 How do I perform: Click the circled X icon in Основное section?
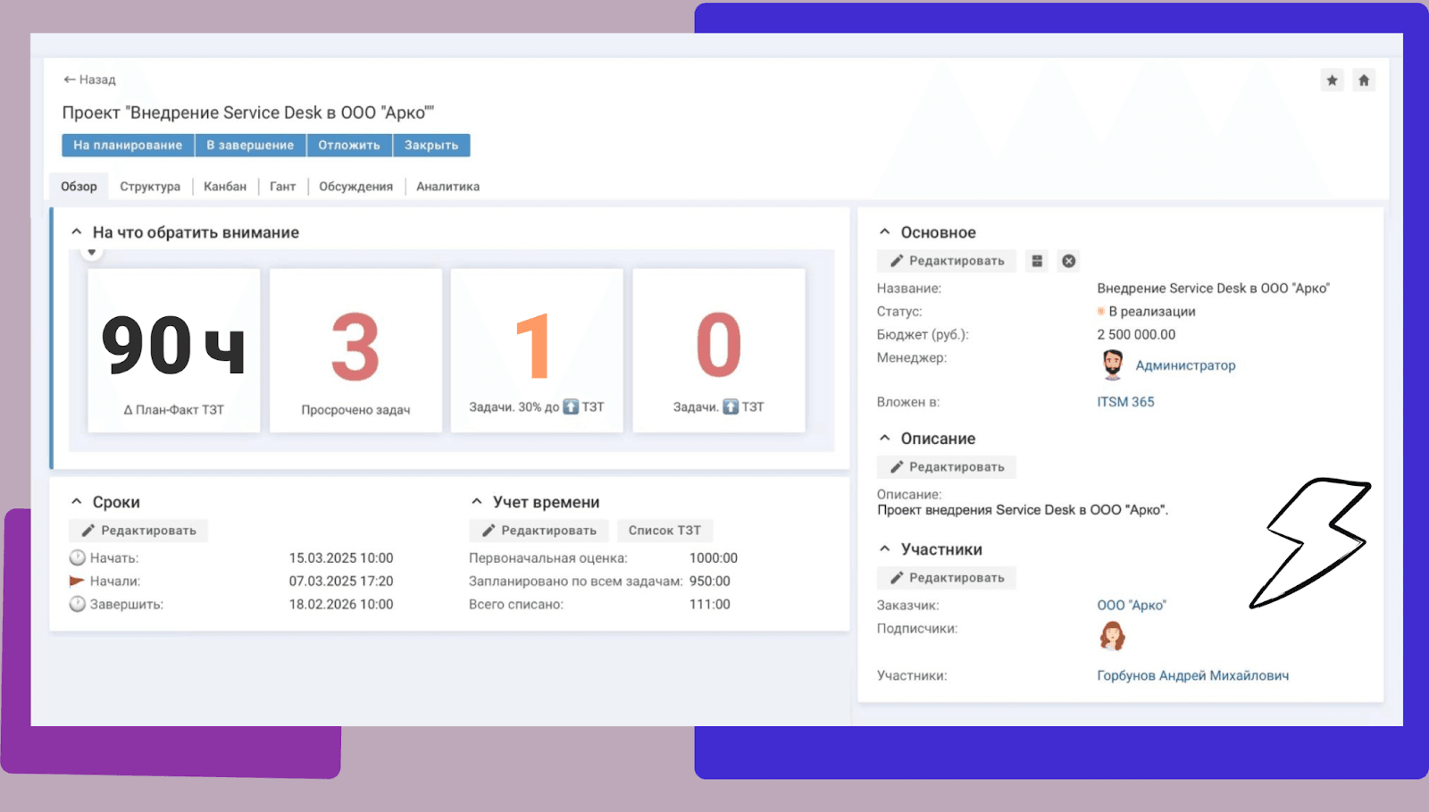click(1068, 260)
